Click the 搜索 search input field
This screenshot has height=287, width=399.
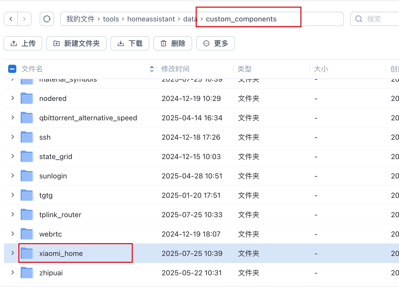pyautogui.click(x=380, y=19)
